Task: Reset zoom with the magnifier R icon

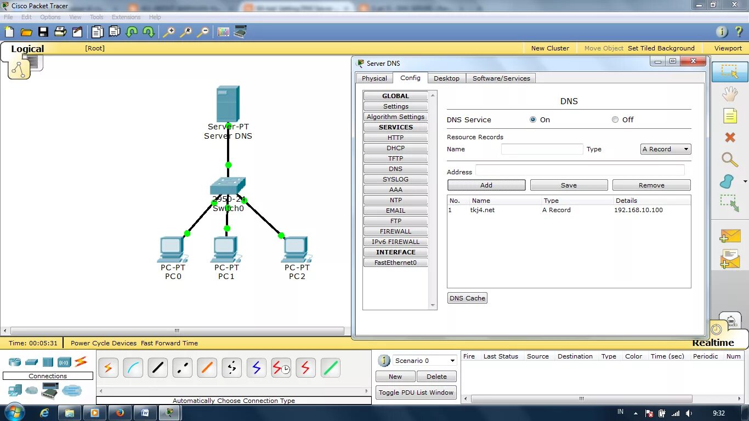Action: (x=186, y=32)
